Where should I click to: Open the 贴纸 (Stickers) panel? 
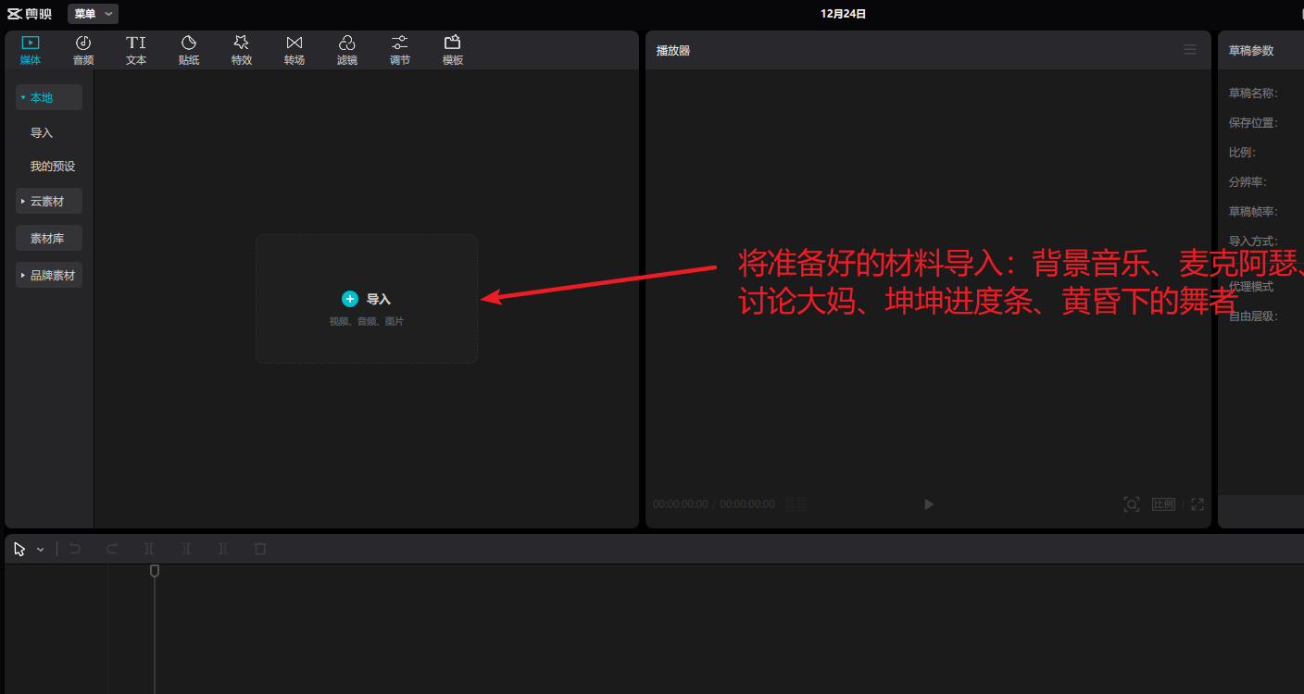coord(189,50)
